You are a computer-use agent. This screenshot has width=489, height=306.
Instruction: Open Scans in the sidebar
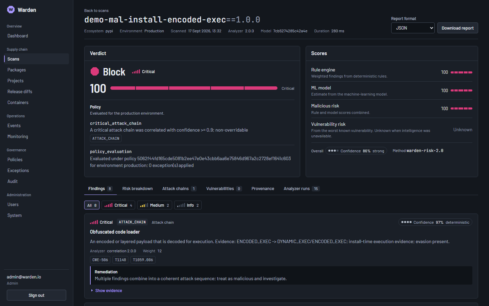click(36, 59)
